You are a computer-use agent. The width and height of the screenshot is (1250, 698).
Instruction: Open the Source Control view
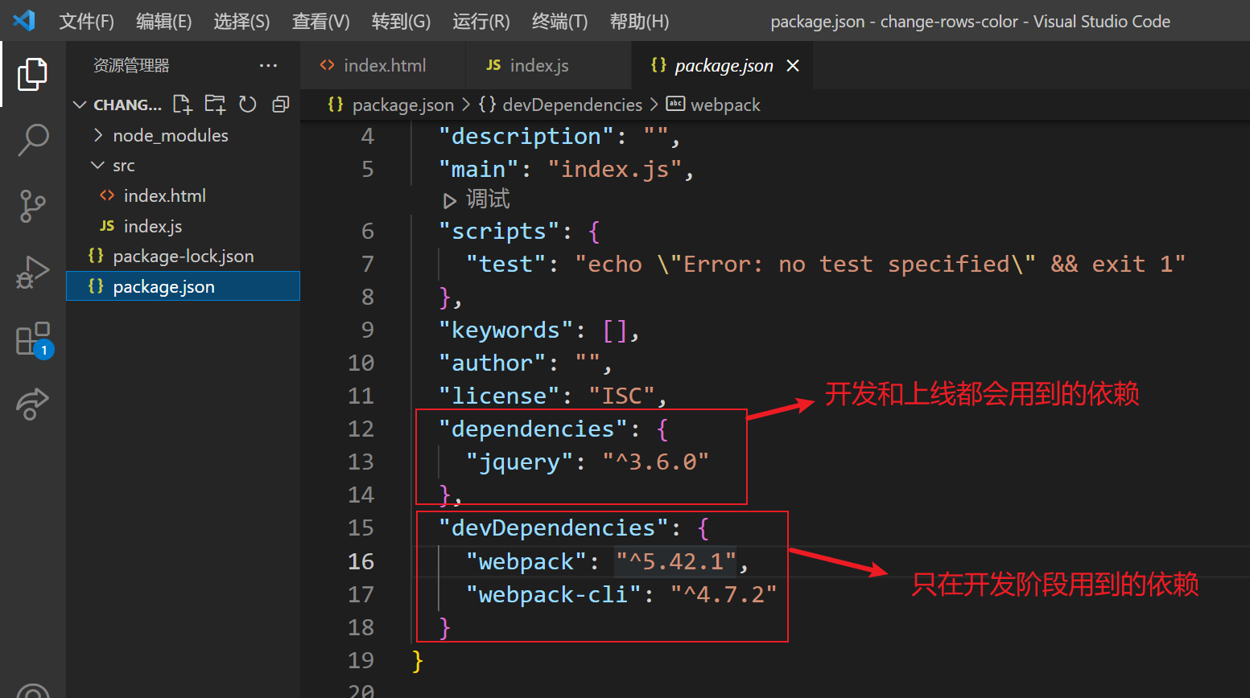(32, 206)
